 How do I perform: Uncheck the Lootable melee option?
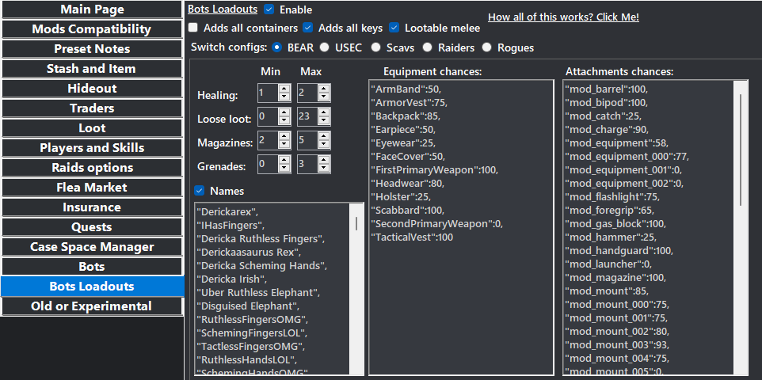[x=394, y=28]
